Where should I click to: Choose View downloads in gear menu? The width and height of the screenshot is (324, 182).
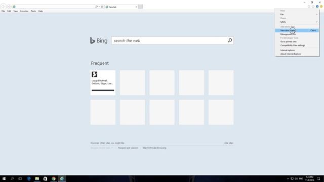297,30
